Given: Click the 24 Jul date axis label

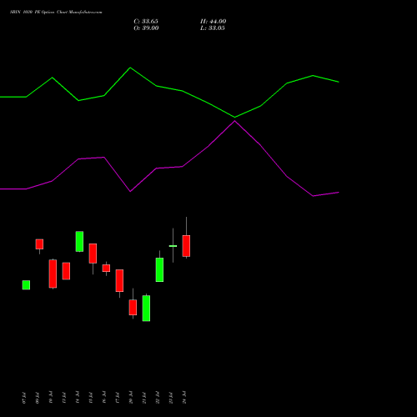Looking at the screenshot, I should pyautogui.click(x=184, y=397).
